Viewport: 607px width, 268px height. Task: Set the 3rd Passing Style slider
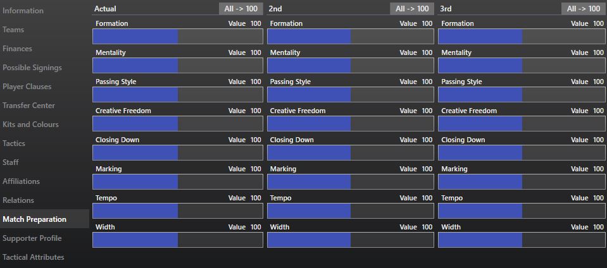[522, 94]
